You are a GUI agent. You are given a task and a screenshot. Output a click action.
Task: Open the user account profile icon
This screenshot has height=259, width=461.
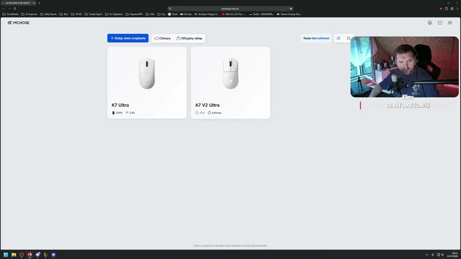(x=430, y=23)
